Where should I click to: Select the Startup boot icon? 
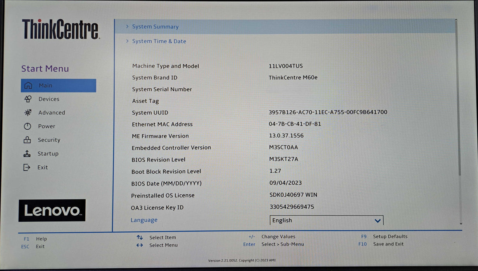click(27, 154)
